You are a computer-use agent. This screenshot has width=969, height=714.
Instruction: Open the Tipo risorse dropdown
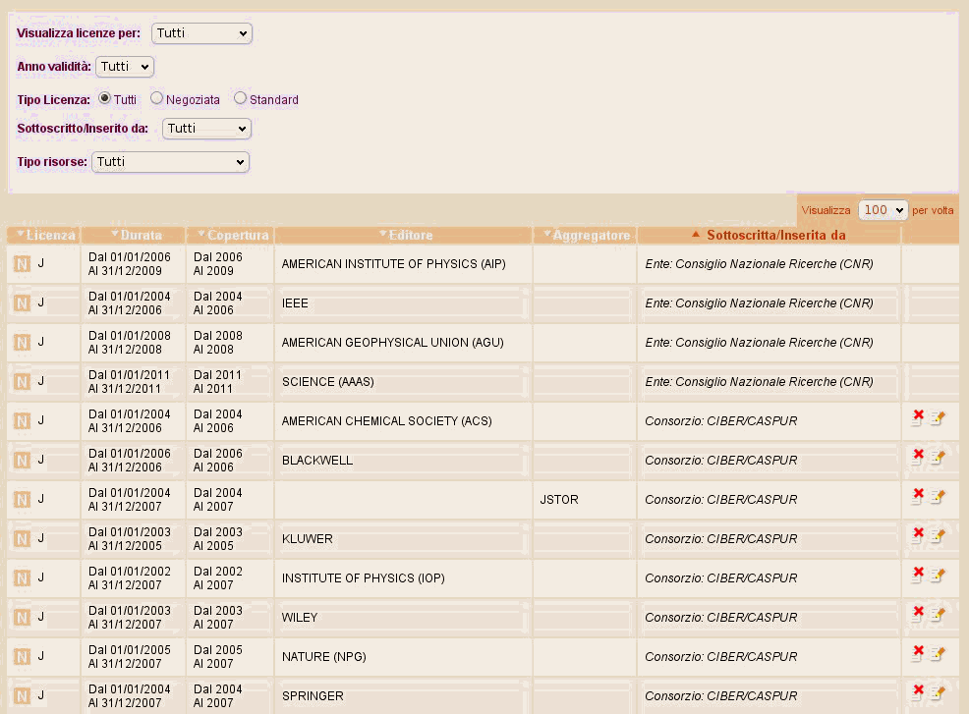(x=171, y=162)
